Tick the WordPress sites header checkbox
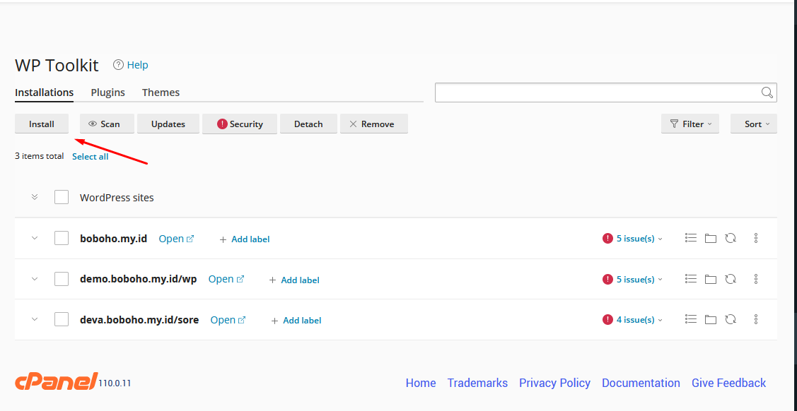 [62, 197]
